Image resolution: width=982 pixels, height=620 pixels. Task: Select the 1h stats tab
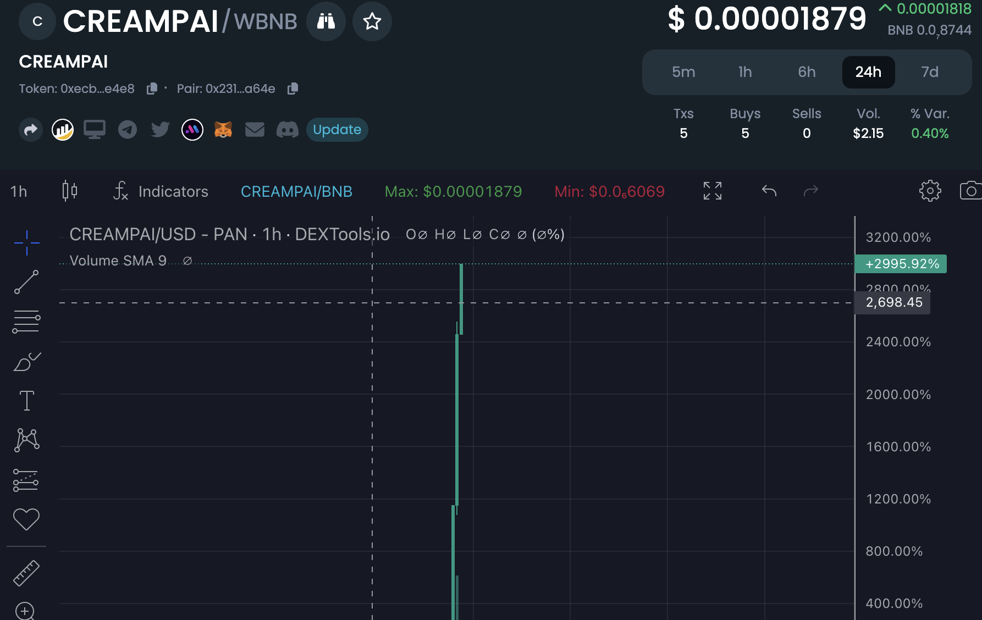[x=745, y=72]
